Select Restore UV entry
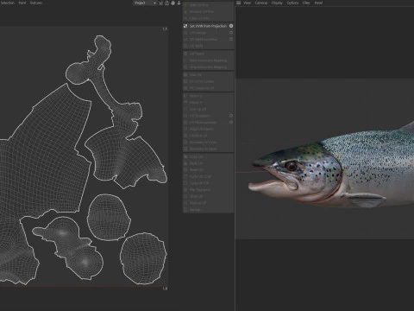414x311 pixels. pyautogui.click(x=209, y=203)
